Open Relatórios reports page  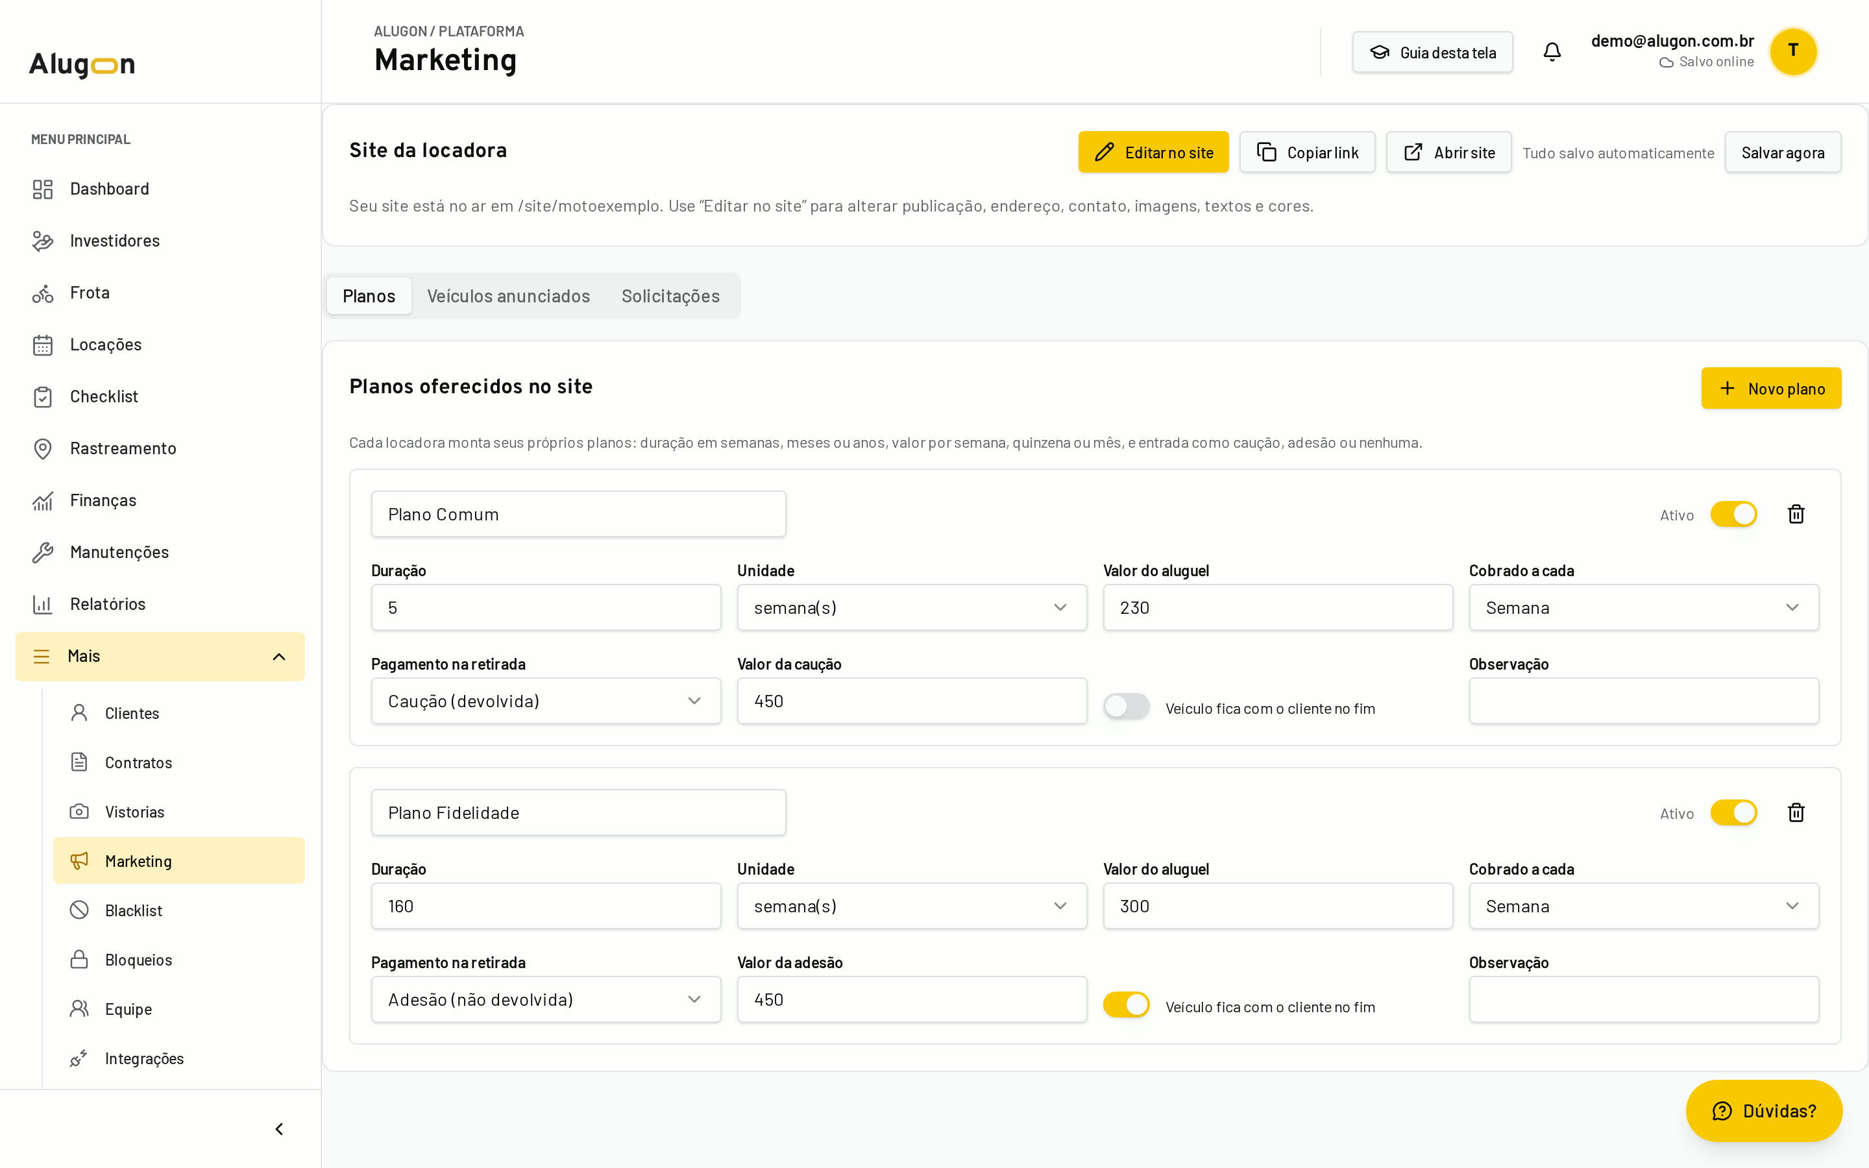click(160, 604)
